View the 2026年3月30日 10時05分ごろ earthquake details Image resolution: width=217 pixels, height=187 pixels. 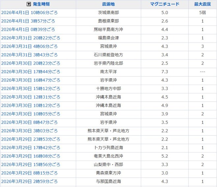[31, 114]
